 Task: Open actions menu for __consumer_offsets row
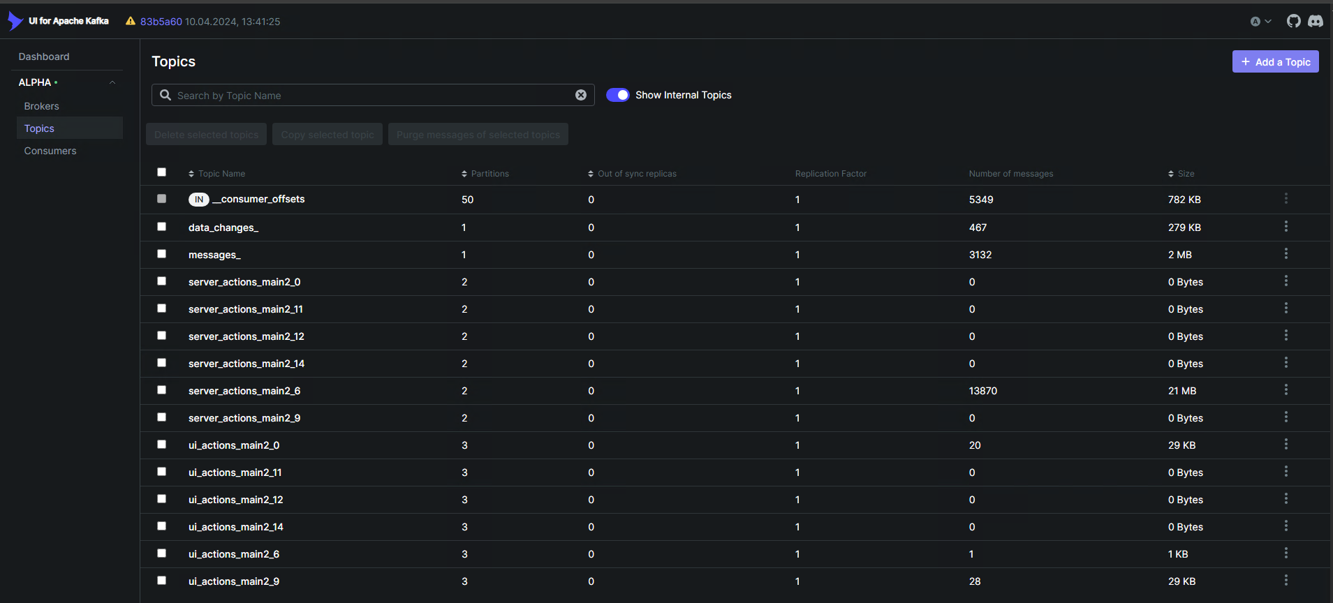(1286, 199)
